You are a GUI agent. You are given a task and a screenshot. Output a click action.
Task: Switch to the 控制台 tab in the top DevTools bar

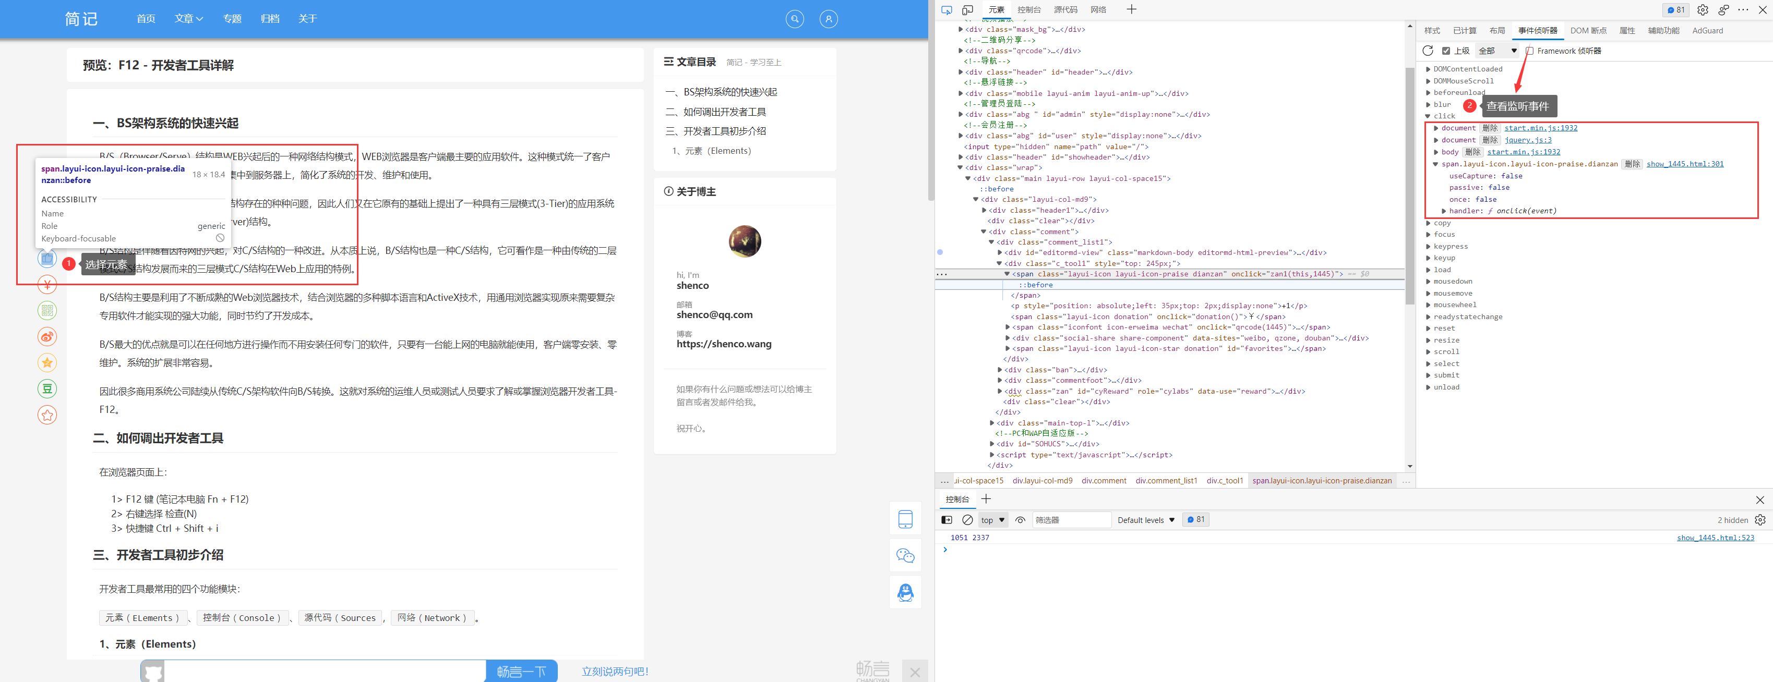click(1029, 9)
